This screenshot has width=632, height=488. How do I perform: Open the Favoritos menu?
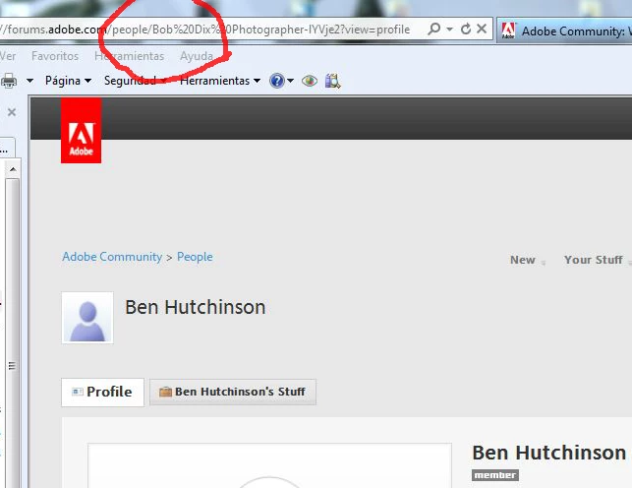click(x=55, y=56)
